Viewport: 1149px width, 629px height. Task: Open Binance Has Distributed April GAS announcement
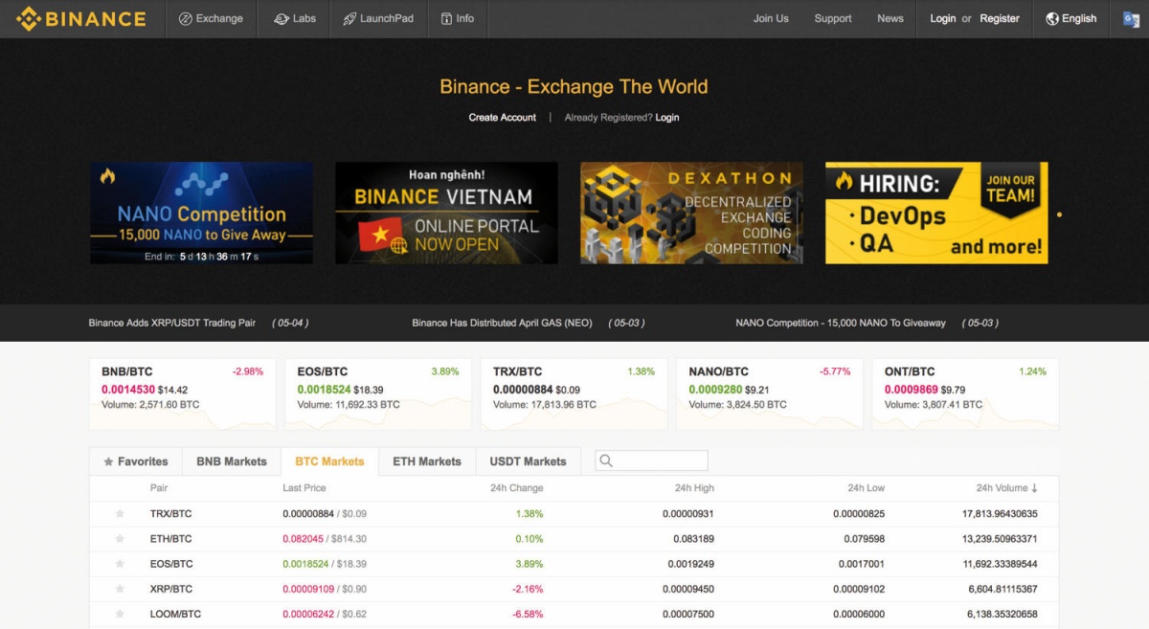click(x=502, y=323)
